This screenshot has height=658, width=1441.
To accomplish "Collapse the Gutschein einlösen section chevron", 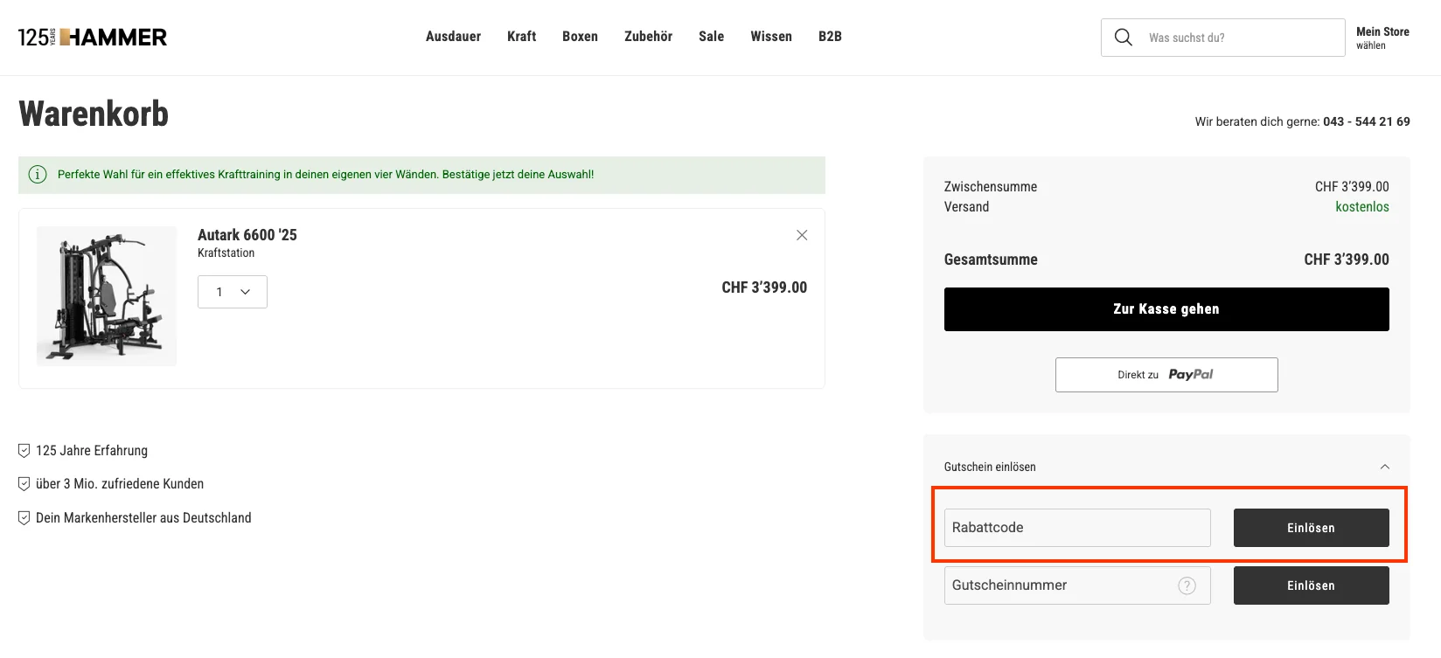I will pos(1385,467).
